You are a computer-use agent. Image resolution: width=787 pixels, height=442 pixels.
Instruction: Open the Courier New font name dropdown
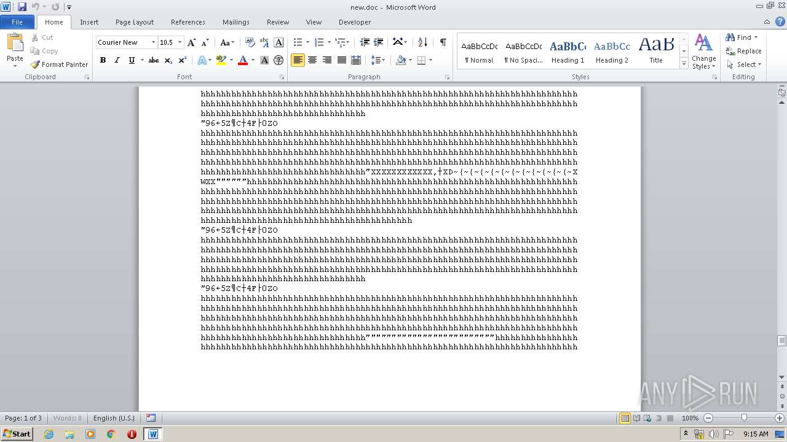pos(153,42)
